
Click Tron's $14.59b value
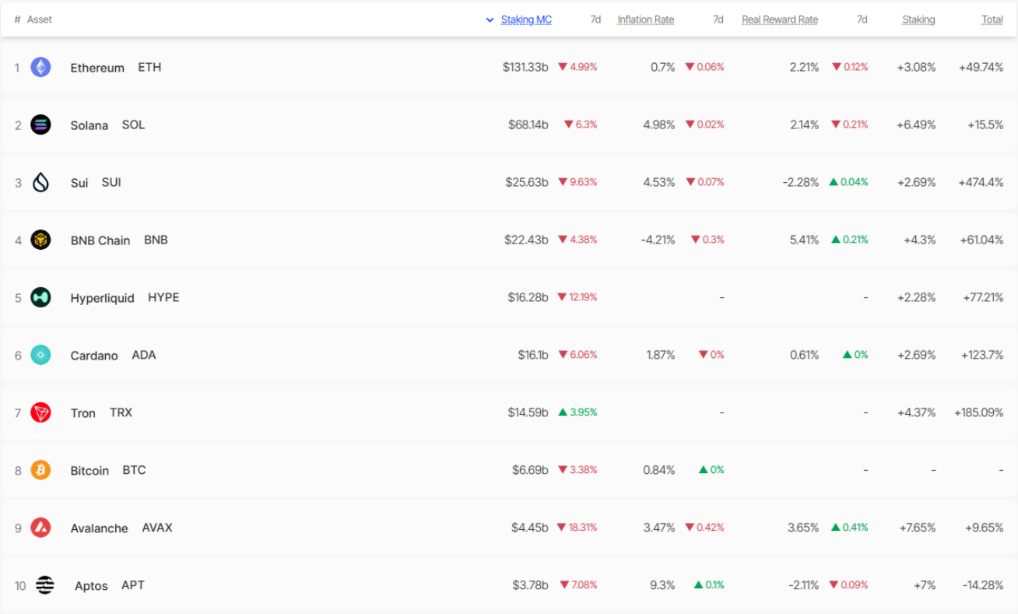[x=528, y=412]
